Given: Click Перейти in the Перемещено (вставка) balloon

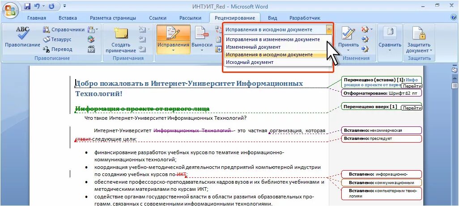Looking at the screenshot, I should tap(411, 86).
